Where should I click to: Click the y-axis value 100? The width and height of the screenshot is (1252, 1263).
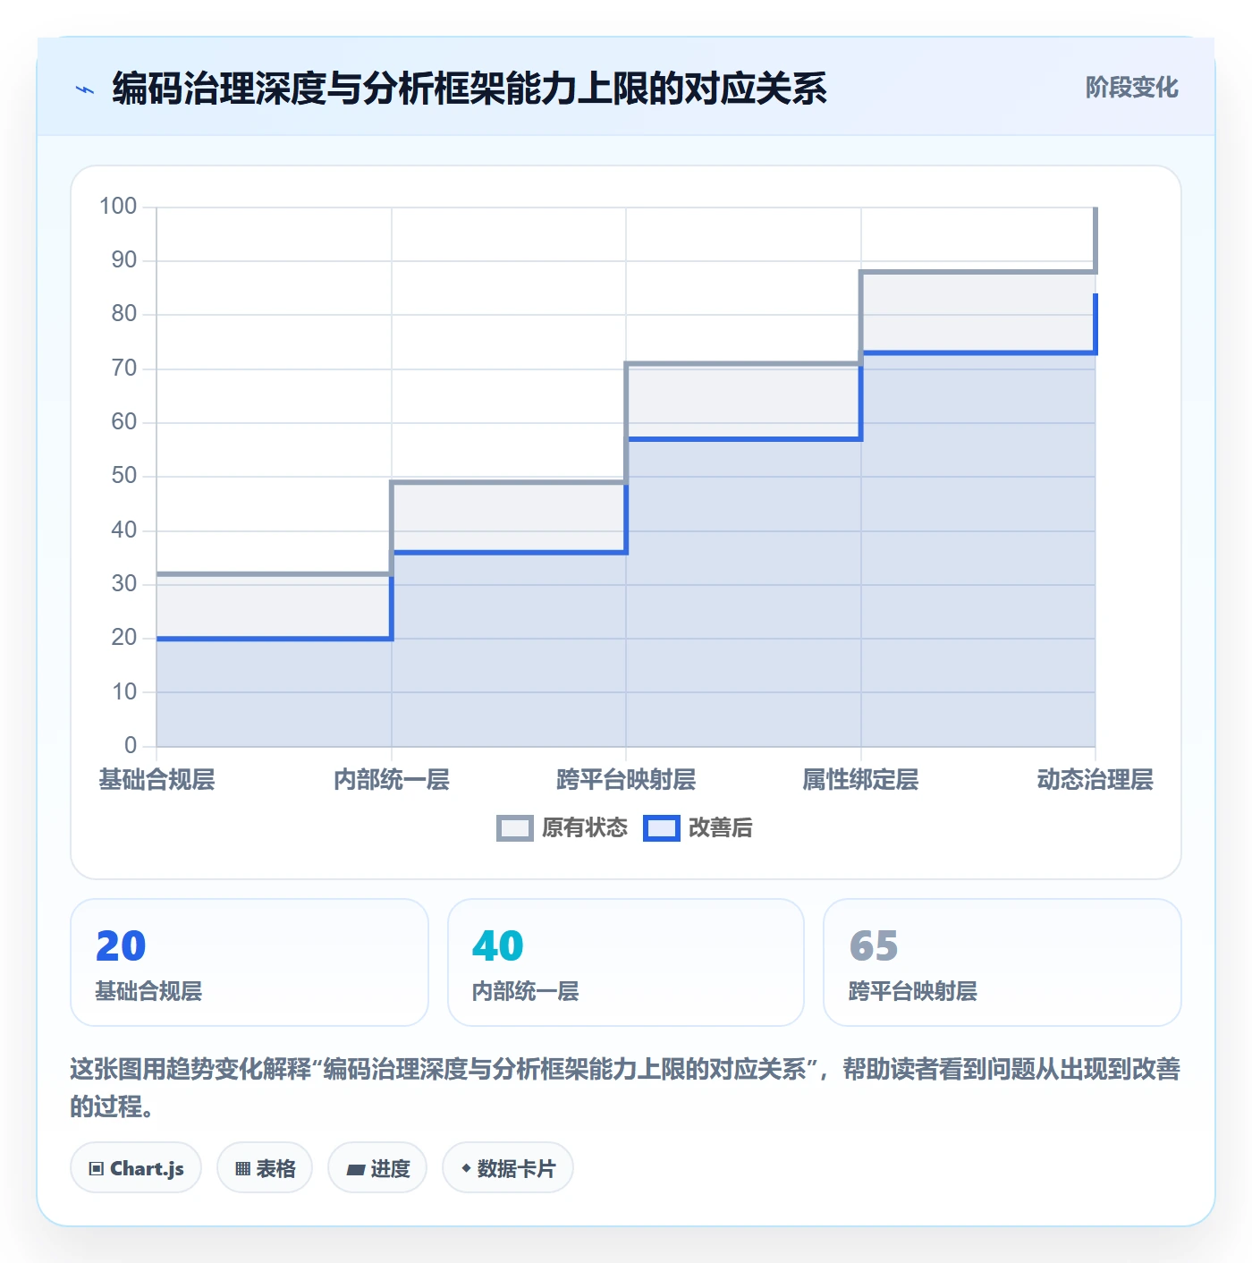(x=118, y=207)
